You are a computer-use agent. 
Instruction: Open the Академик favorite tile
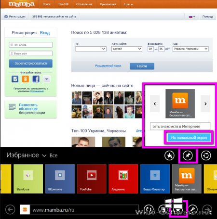point(123,179)
